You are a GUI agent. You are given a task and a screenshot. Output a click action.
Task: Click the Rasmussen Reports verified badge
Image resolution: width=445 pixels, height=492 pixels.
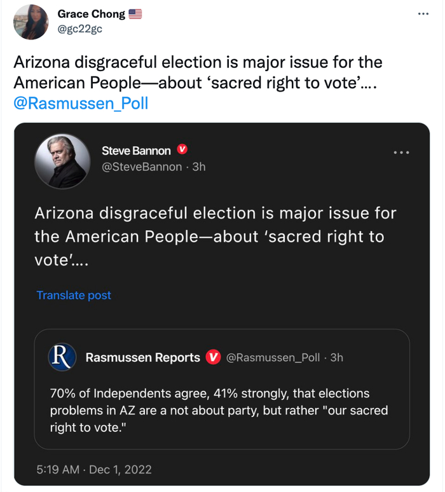[214, 357]
